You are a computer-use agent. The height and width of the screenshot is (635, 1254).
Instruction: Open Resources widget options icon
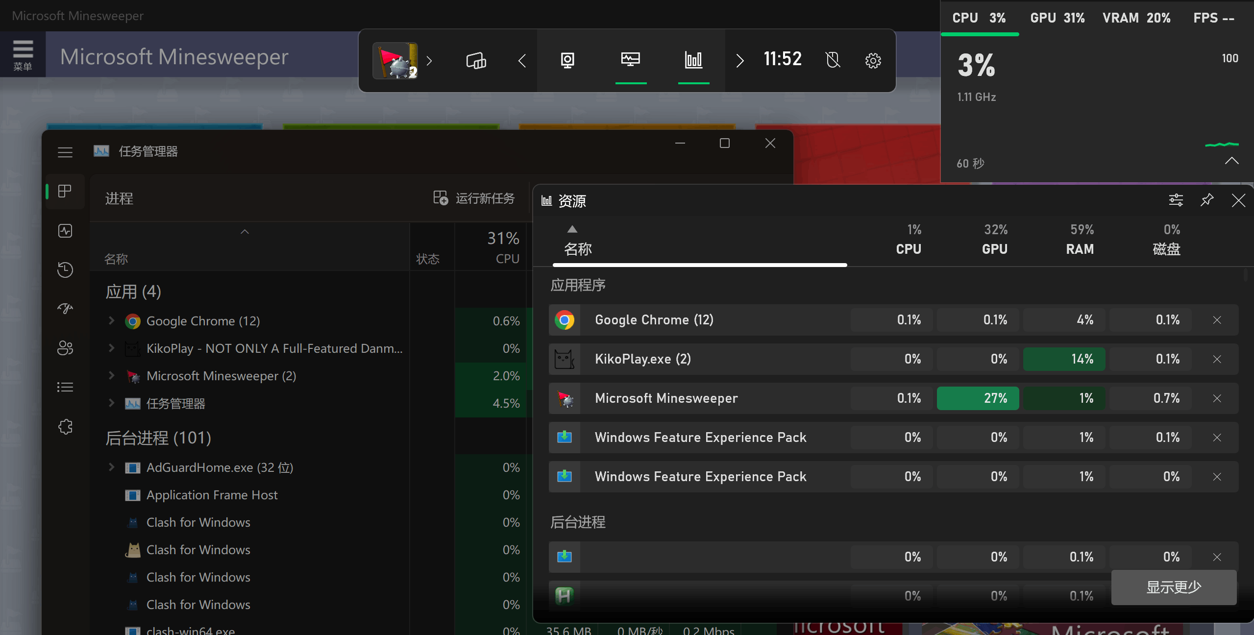[x=1176, y=200]
